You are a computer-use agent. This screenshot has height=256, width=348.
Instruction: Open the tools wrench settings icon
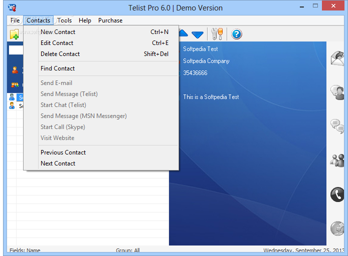[x=217, y=34]
